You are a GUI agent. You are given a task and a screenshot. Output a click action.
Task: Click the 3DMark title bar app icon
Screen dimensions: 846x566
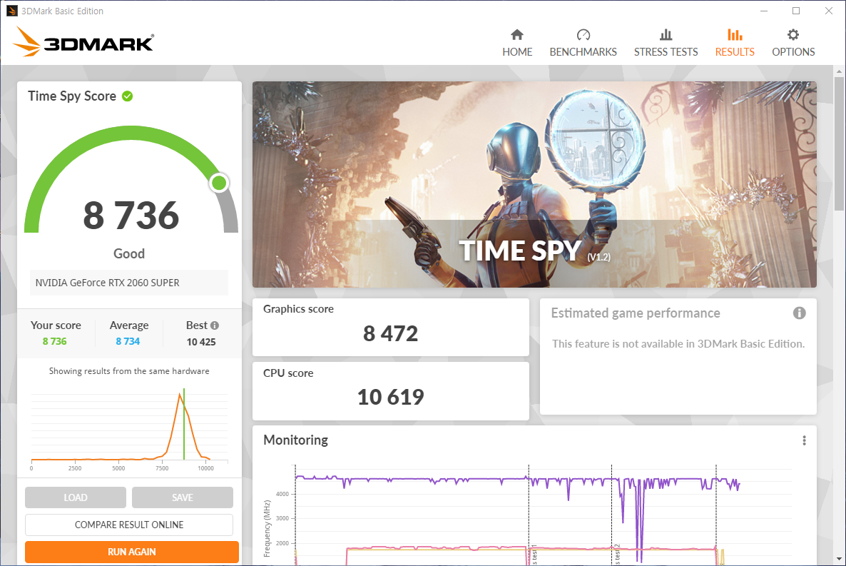click(12, 11)
